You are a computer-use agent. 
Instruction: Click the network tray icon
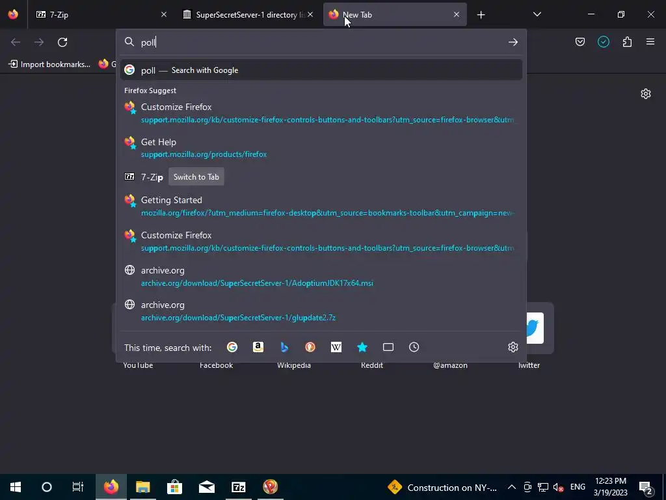pos(543,487)
